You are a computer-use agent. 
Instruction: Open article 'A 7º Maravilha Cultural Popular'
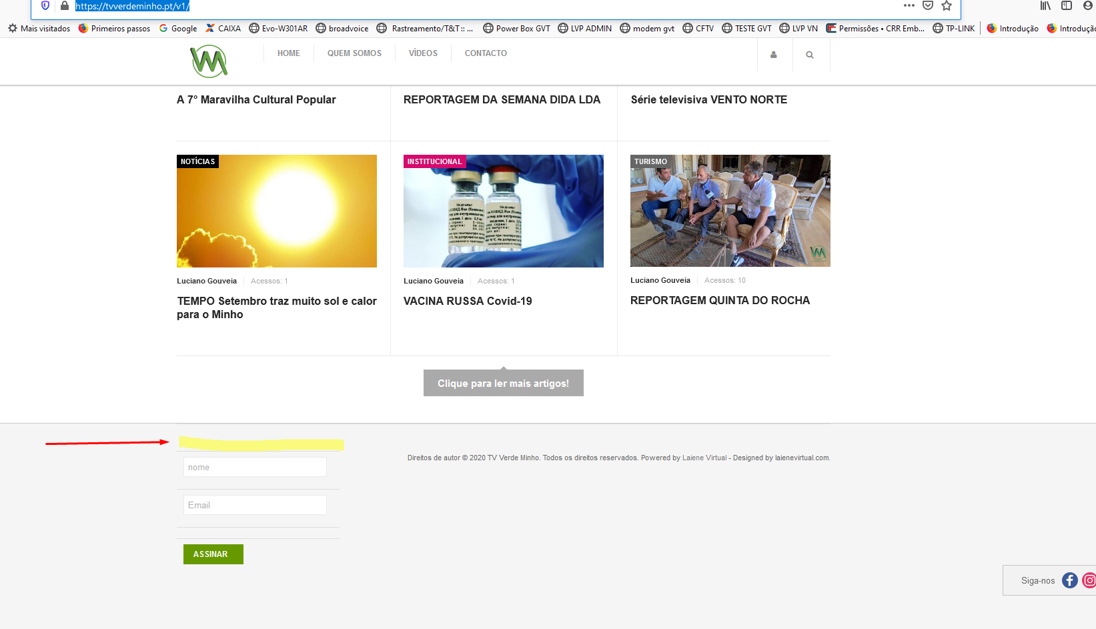(256, 99)
